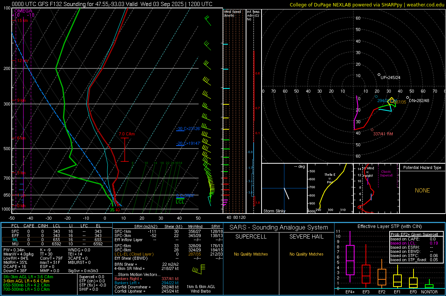The height and width of the screenshot is (296, 446).
Task: Click the 'PW = 0.34in' value
Action: (x=14, y=250)
